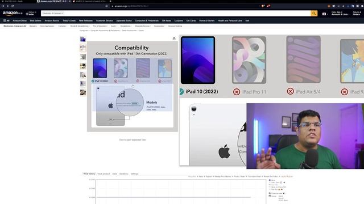Select the last product thumbnail
The height and width of the screenshot is (204, 364).
click(x=83, y=92)
